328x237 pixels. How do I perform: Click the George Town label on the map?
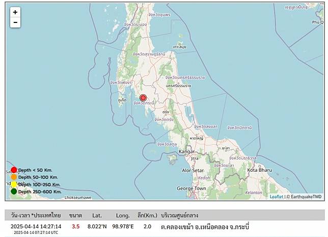tap(191, 188)
